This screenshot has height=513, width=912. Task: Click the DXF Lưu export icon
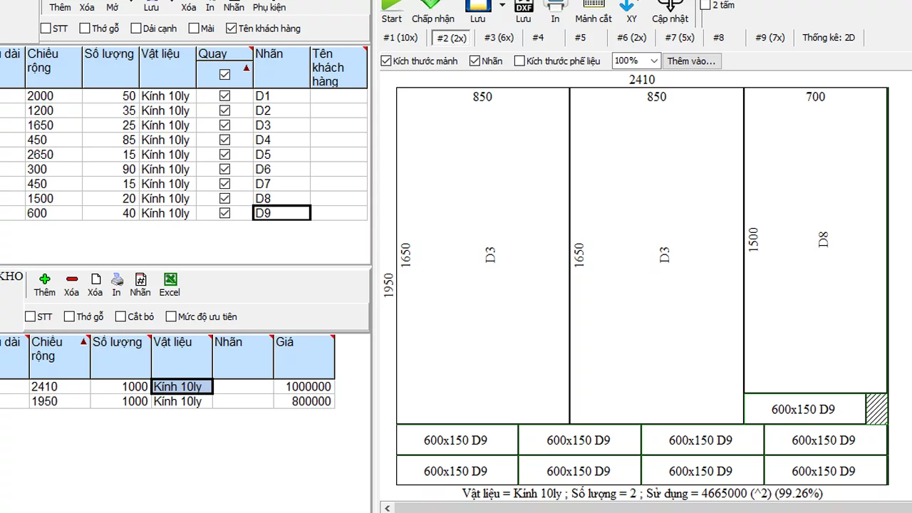tap(524, 6)
